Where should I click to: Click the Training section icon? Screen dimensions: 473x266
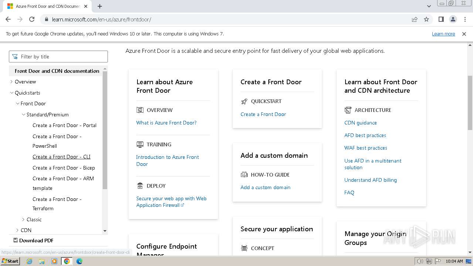[140, 144]
